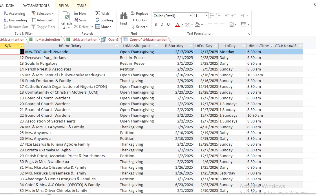The height and width of the screenshot is (195, 316).
Task: Click the Totals sigma icon
Action: pos(103,14)
